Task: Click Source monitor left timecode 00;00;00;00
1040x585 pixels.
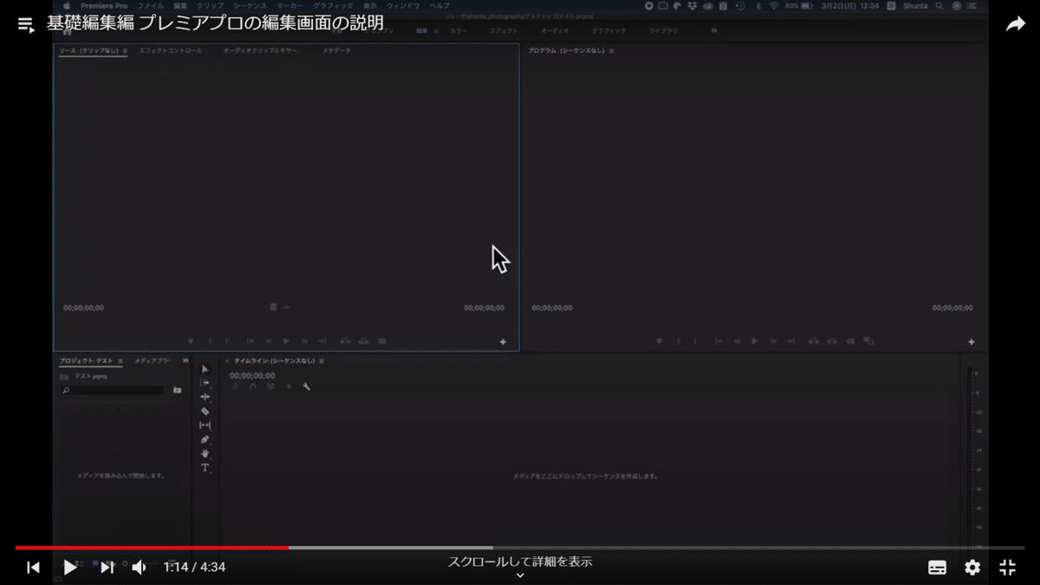Action: (x=83, y=308)
